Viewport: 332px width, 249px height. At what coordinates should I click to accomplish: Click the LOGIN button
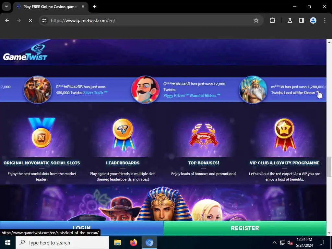82,228
